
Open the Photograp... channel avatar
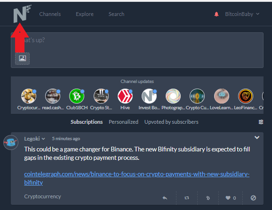[x=173, y=96]
